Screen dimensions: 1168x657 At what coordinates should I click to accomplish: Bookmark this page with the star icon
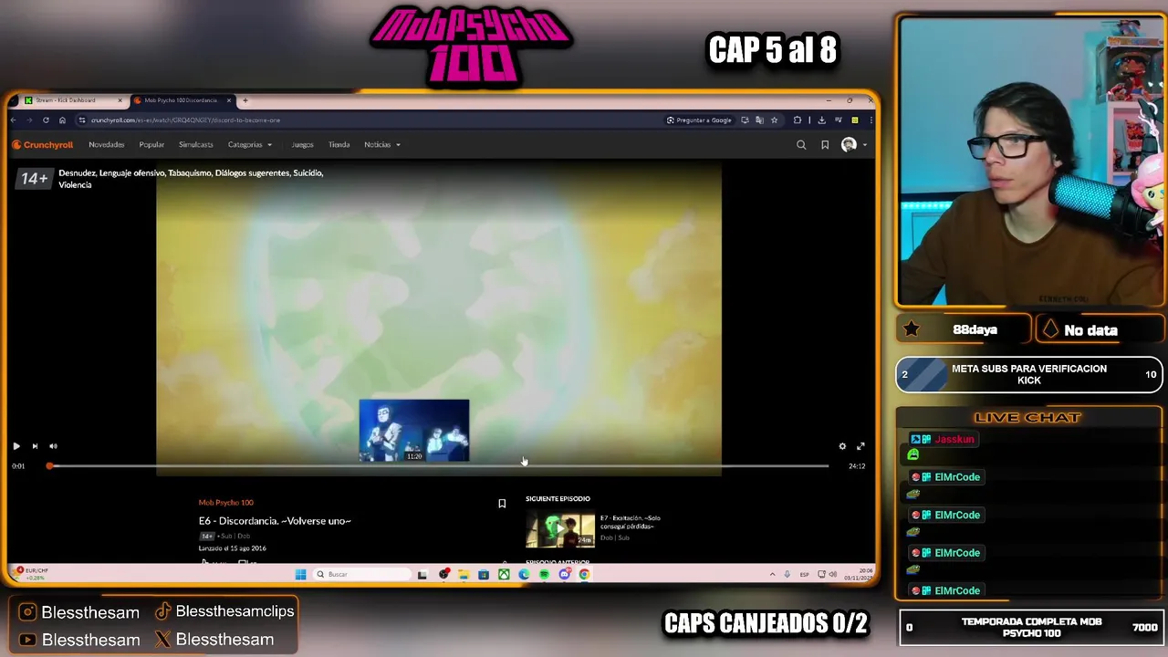pos(774,120)
